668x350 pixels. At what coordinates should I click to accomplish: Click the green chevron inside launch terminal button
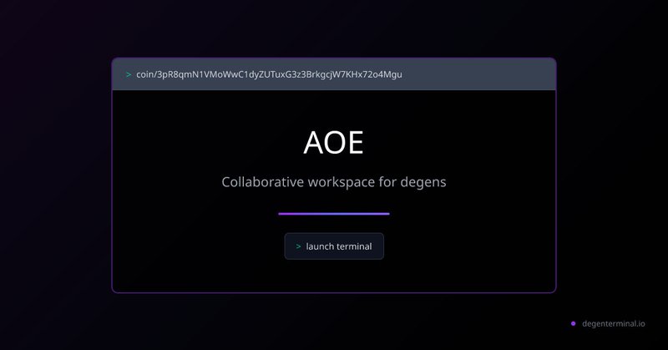pyautogui.click(x=298, y=246)
